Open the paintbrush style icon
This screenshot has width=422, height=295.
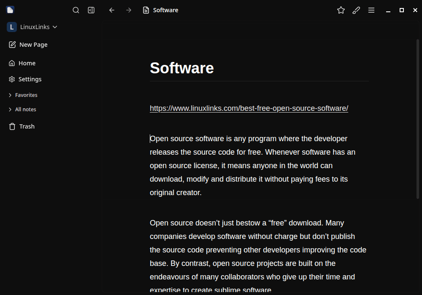click(356, 10)
